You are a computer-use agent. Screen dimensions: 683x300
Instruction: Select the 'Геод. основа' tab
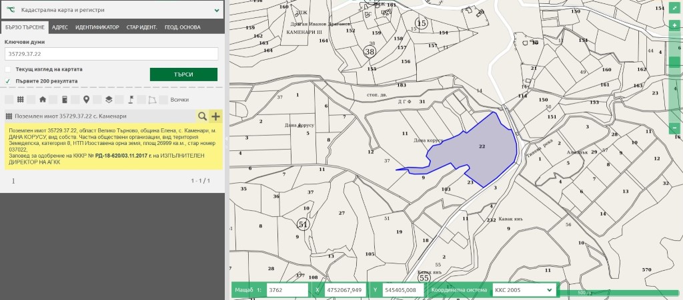[182, 27]
